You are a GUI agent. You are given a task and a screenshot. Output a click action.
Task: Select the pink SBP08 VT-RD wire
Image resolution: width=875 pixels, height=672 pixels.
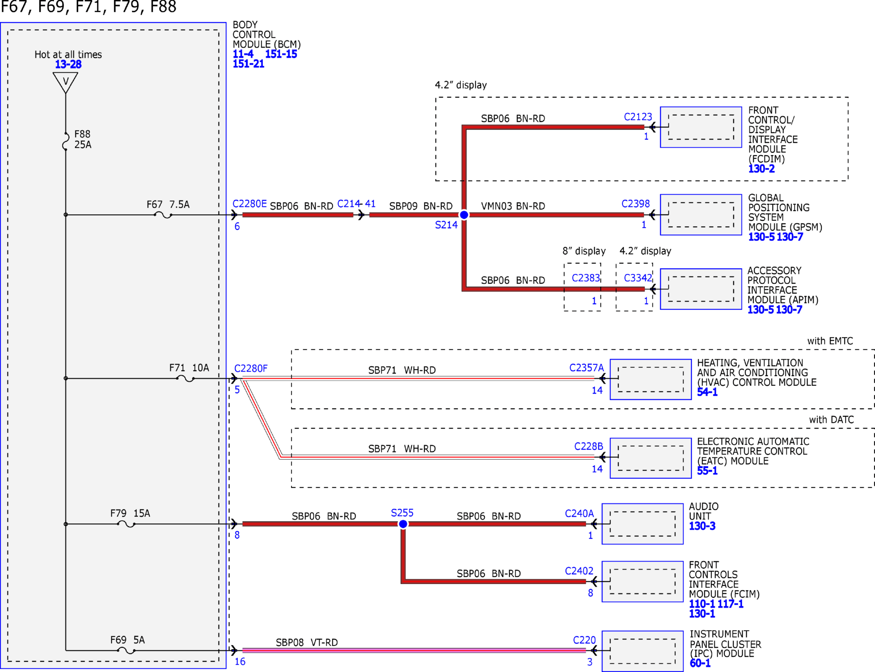pyautogui.click(x=414, y=650)
